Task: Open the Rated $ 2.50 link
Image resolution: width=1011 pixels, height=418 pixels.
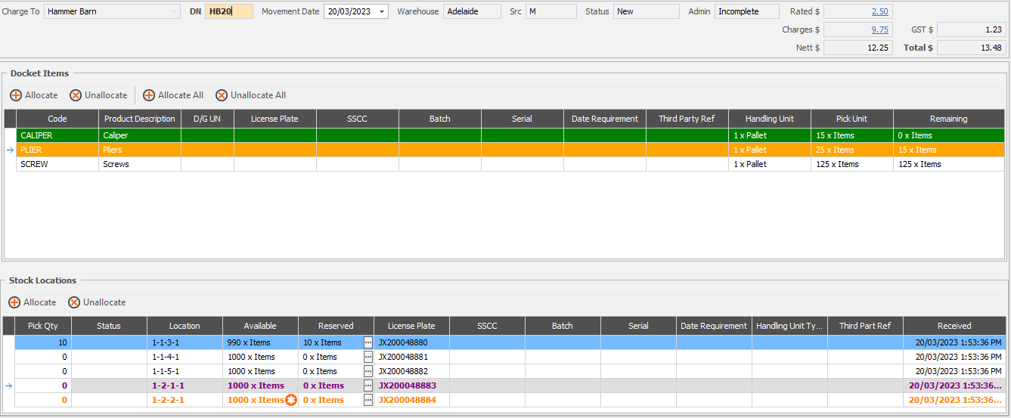Action: coord(880,11)
